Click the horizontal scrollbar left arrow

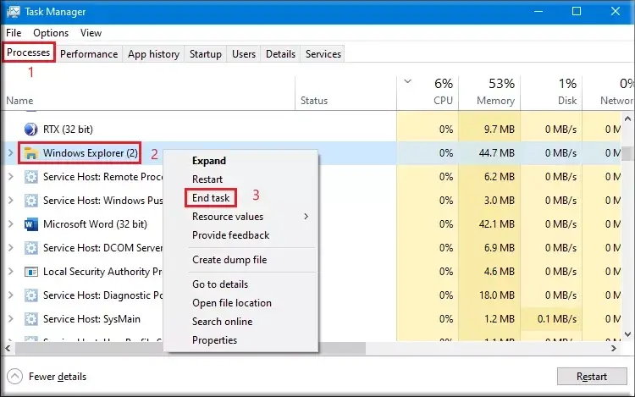(8, 348)
